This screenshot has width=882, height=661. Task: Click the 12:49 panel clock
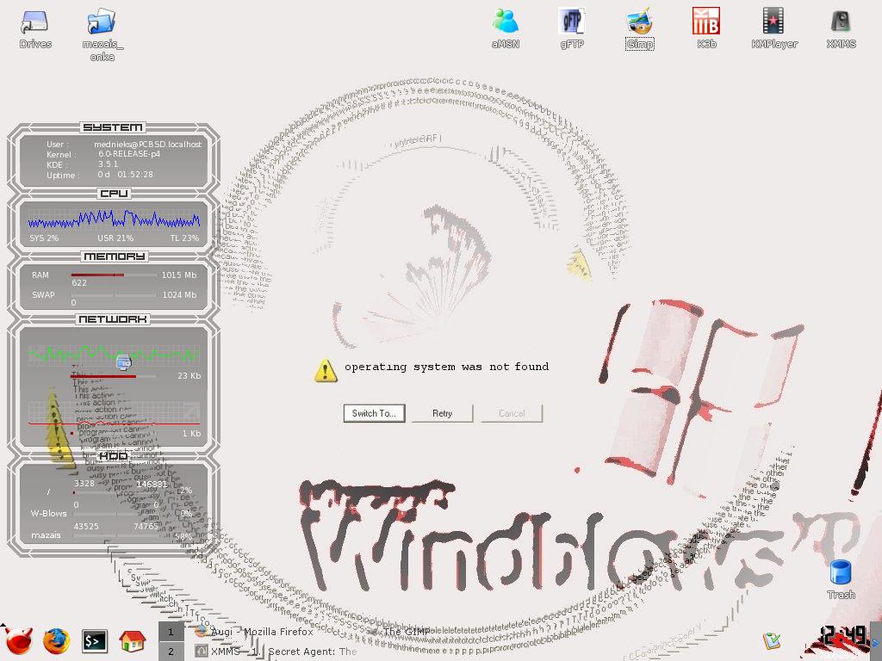[x=842, y=636]
